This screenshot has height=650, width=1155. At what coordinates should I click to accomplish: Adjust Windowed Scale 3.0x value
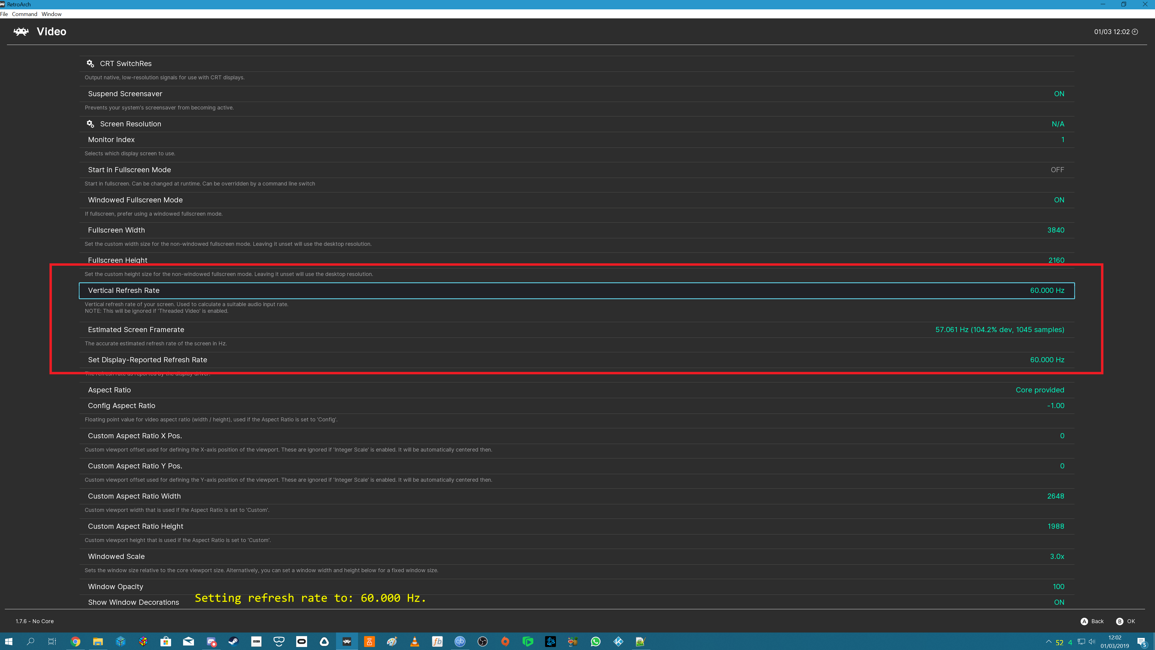click(x=1057, y=556)
